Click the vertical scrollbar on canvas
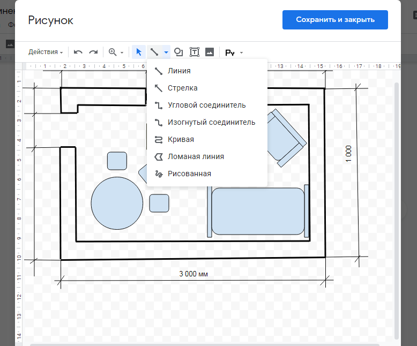 397,210
